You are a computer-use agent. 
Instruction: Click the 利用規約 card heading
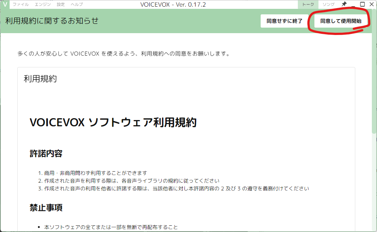pyautogui.click(x=40, y=78)
